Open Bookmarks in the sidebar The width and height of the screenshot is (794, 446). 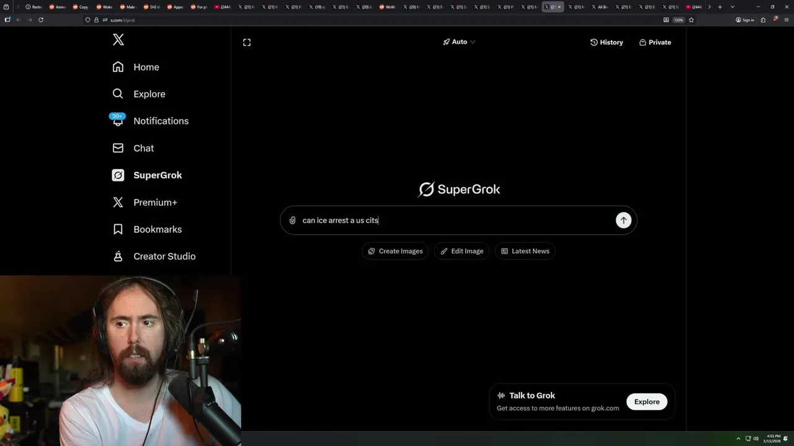tap(147, 229)
